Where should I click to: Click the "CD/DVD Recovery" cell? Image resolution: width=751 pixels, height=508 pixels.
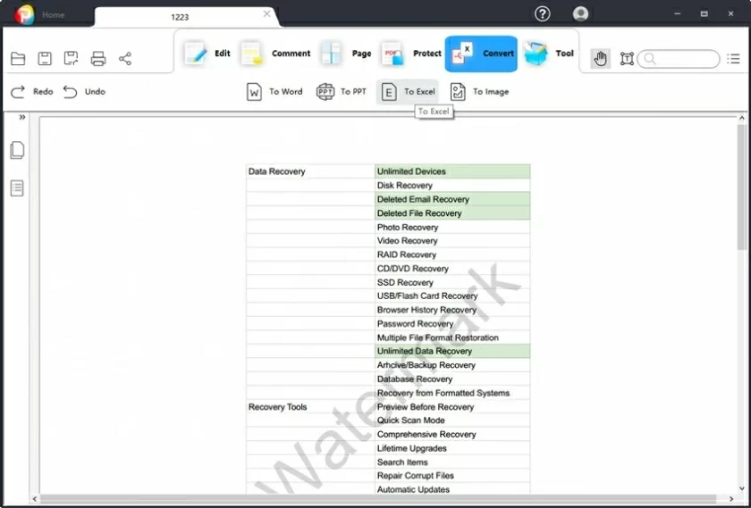click(x=452, y=269)
